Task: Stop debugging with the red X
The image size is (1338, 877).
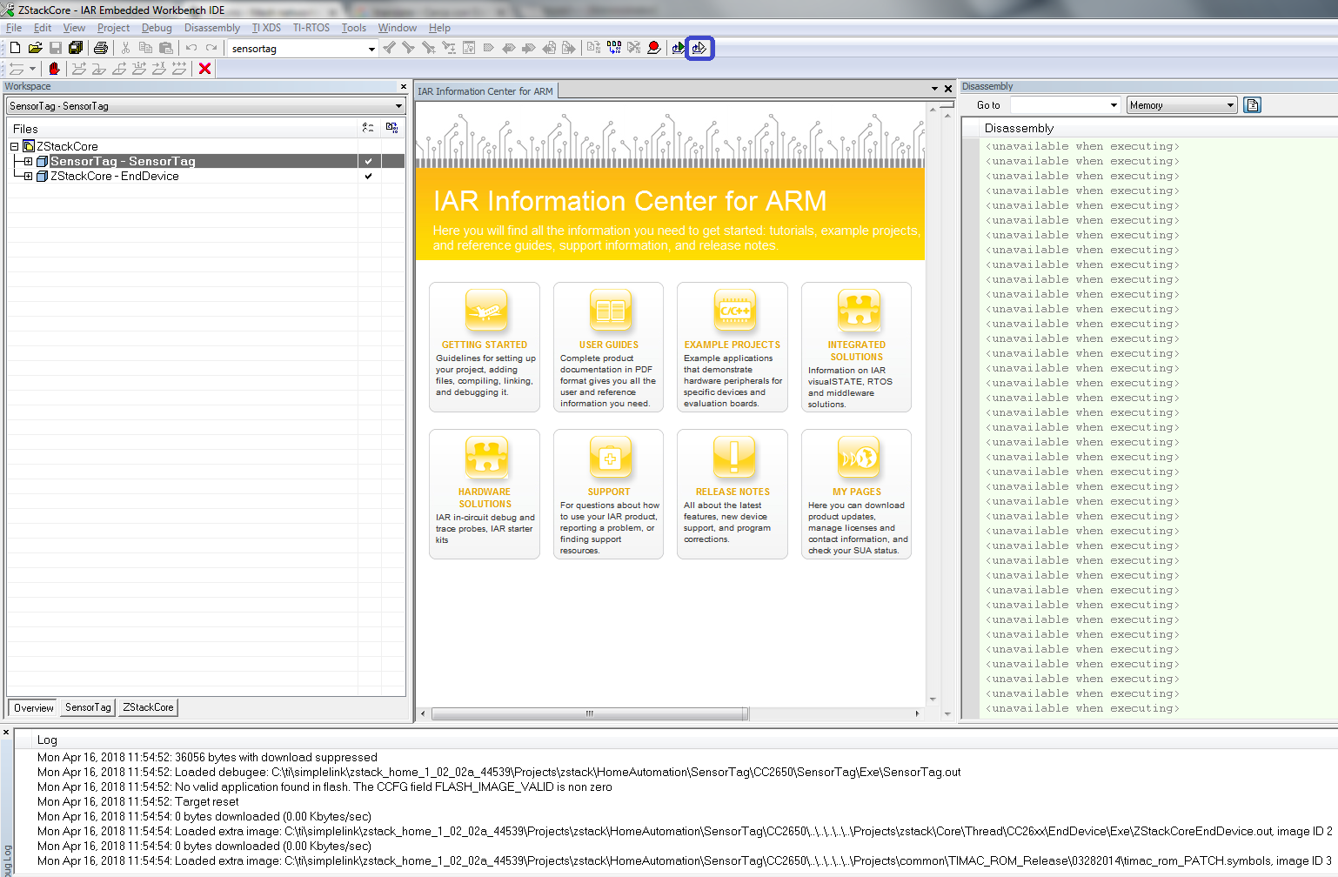Action: (x=205, y=69)
